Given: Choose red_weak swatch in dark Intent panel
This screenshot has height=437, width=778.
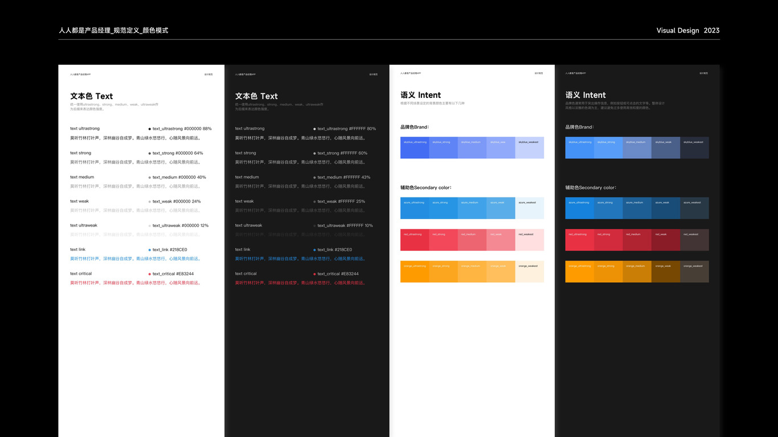Looking at the screenshot, I should 666,240.
